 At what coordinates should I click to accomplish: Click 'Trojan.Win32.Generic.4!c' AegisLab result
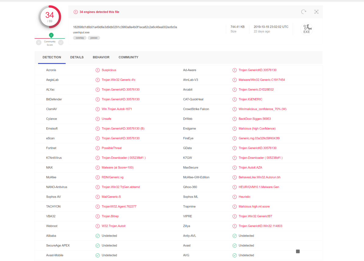click(118, 80)
